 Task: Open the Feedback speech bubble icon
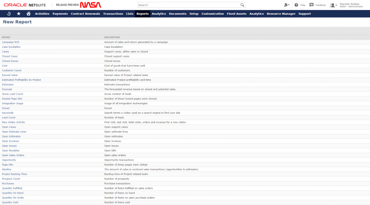point(311,5)
